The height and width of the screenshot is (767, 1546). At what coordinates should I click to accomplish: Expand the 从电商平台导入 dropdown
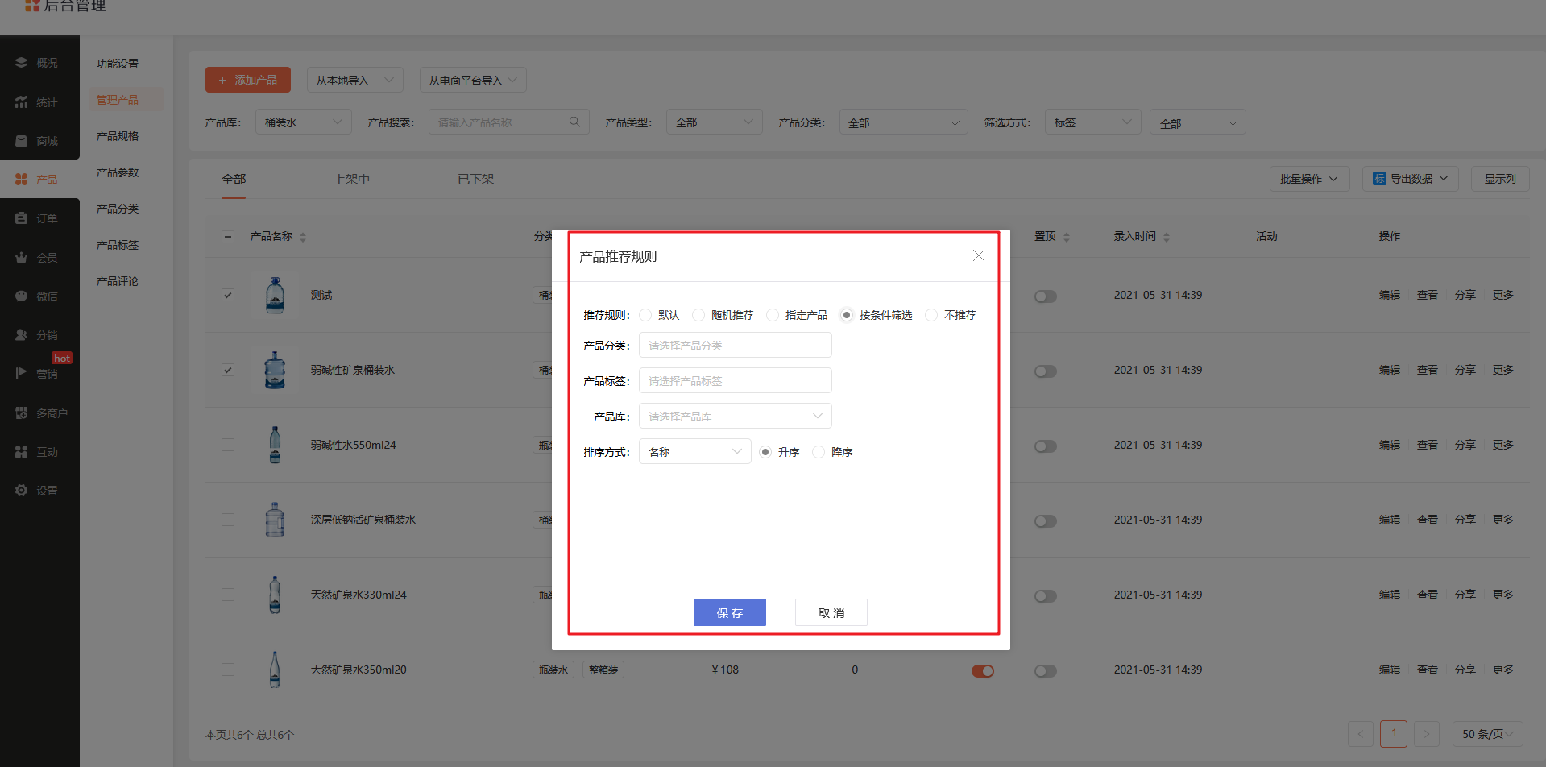click(473, 80)
